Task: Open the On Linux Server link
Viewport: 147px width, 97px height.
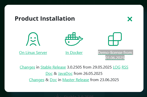Action: (x=33, y=53)
